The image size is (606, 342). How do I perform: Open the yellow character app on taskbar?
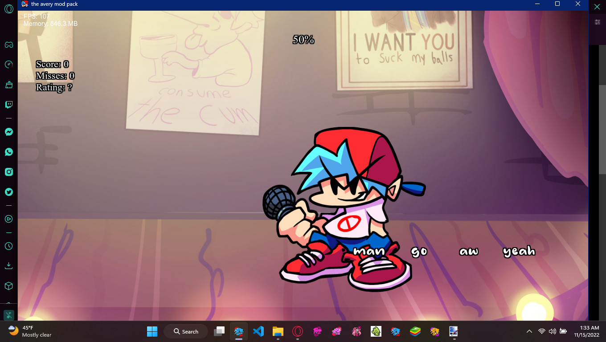pyautogui.click(x=434, y=331)
